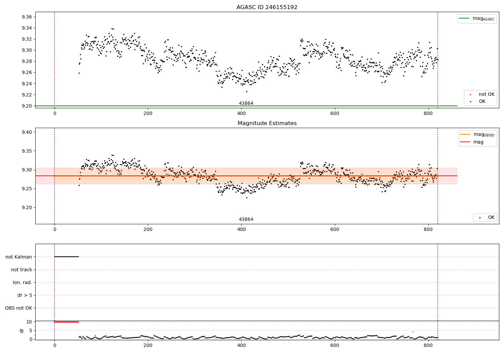Click the 'Ion. rad.' axis label

(23, 282)
